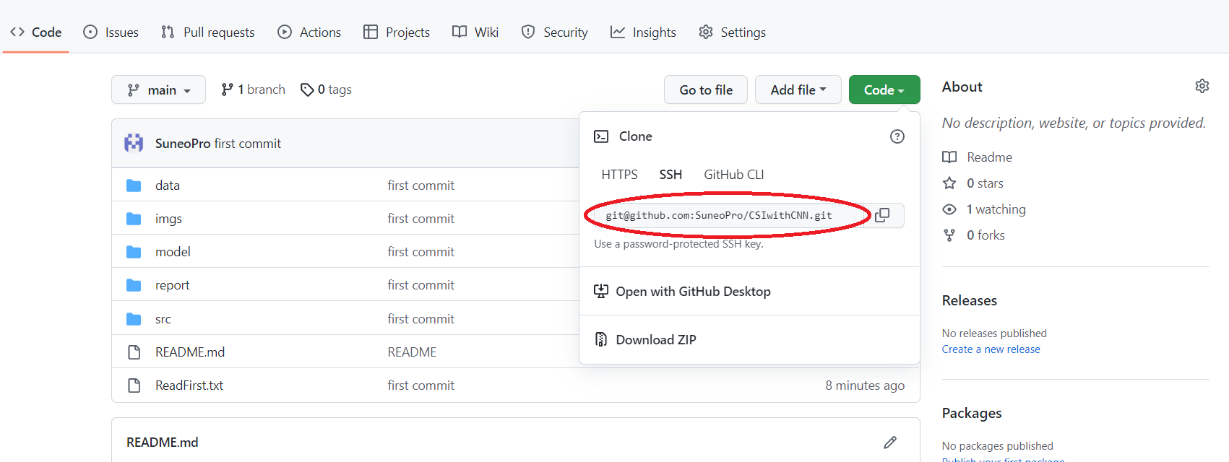The image size is (1229, 462).
Task: Click Open with GitHub Desktop
Action: [x=693, y=292]
